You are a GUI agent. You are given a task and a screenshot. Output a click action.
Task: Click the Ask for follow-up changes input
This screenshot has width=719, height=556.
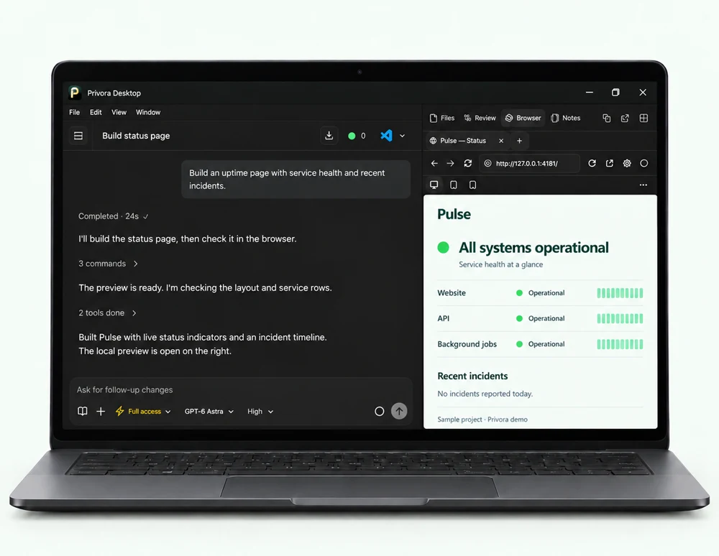[x=241, y=390]
